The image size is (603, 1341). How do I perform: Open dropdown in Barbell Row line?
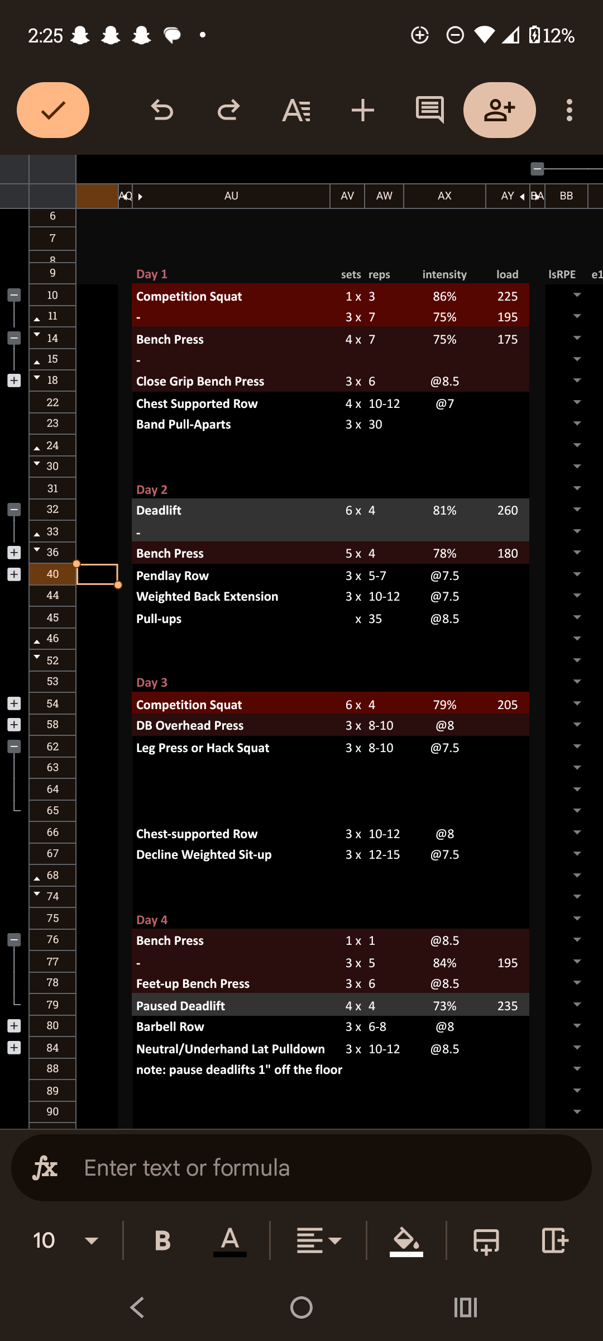coord(577,1026)
